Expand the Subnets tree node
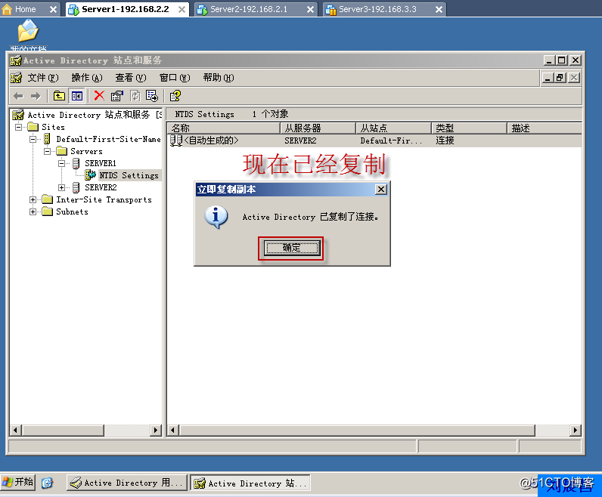This screenshot has width=602, height=497. tap(33, 211)
